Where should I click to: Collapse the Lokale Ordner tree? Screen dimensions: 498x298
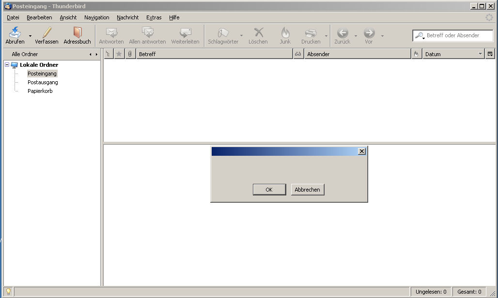[7, 64]
